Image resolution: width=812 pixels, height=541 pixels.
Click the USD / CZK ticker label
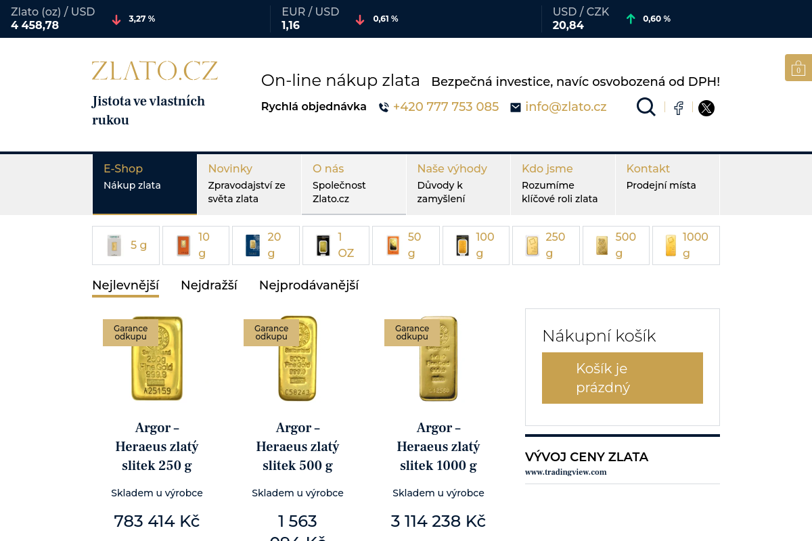pyautogui.click(x=581, y=11)
